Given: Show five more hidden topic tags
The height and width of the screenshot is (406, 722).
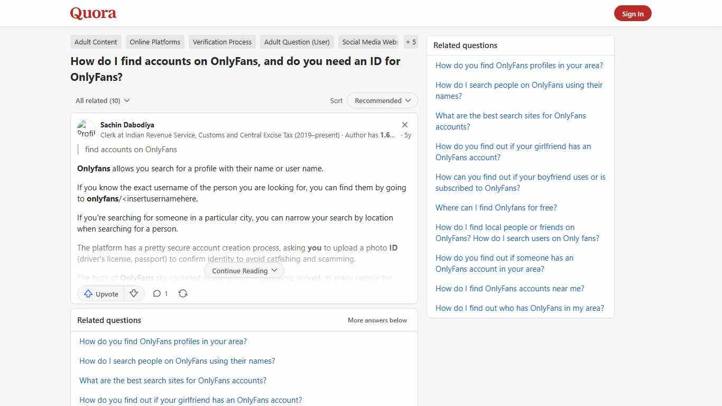Looking at the screenshot, I should [x=411, y=42].
